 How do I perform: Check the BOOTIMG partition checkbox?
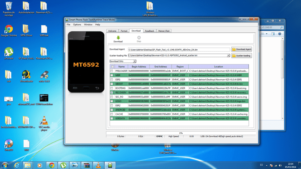coord(112,88)
